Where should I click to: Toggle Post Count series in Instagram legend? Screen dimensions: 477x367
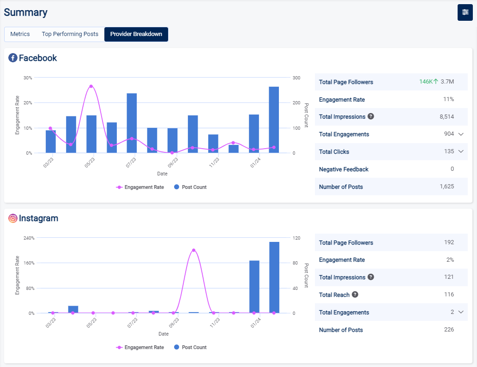pyautogui.click(x=190, y=347)
